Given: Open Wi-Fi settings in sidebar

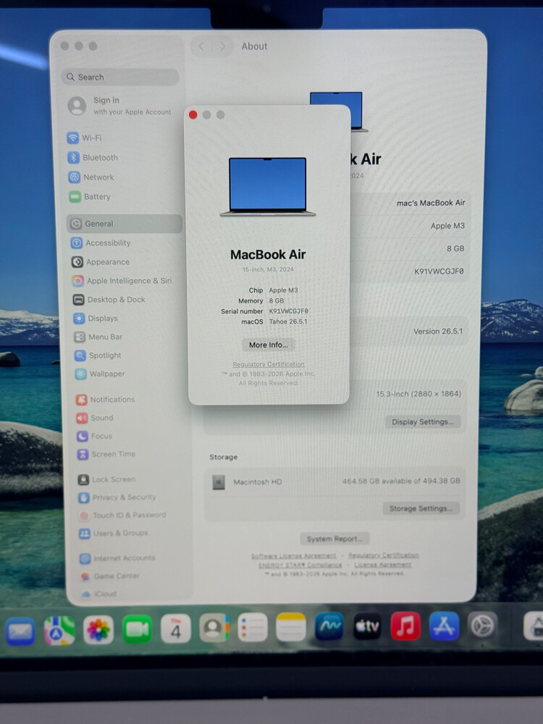Looking at the screenshot, I should coord(85,138).
